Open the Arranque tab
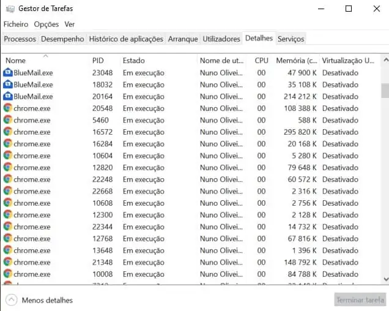 click(183, 39)
